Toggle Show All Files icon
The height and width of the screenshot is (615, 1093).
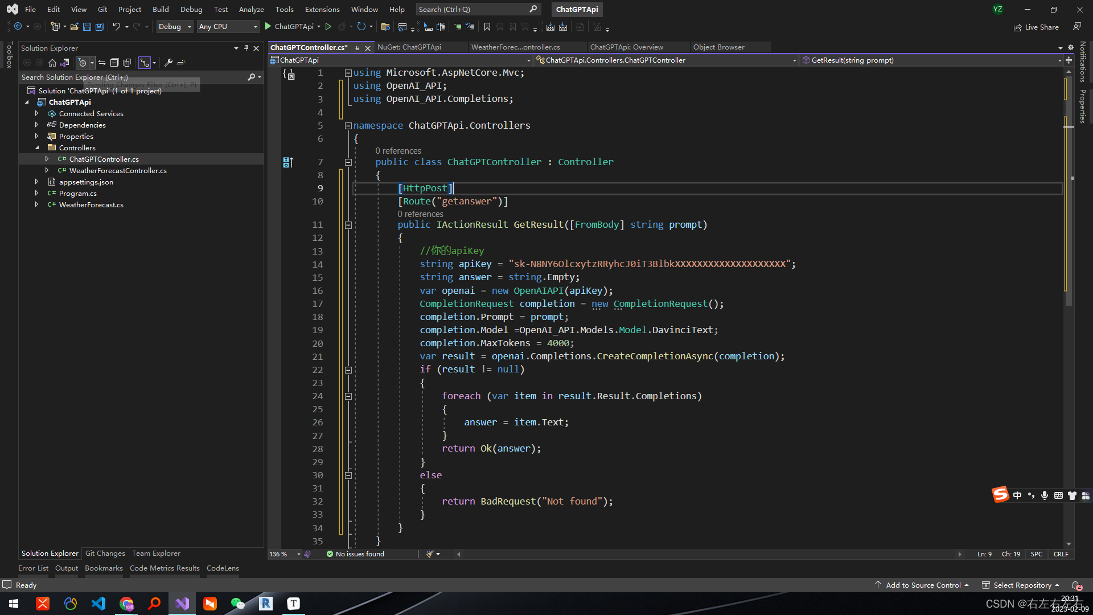[127, 63]
